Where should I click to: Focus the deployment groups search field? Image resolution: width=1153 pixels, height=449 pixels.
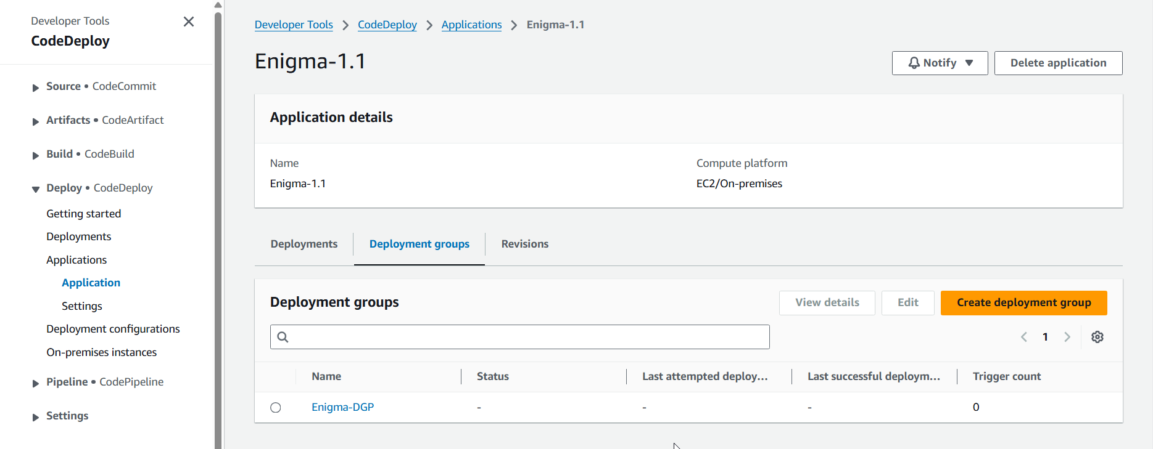pos(520,337)
